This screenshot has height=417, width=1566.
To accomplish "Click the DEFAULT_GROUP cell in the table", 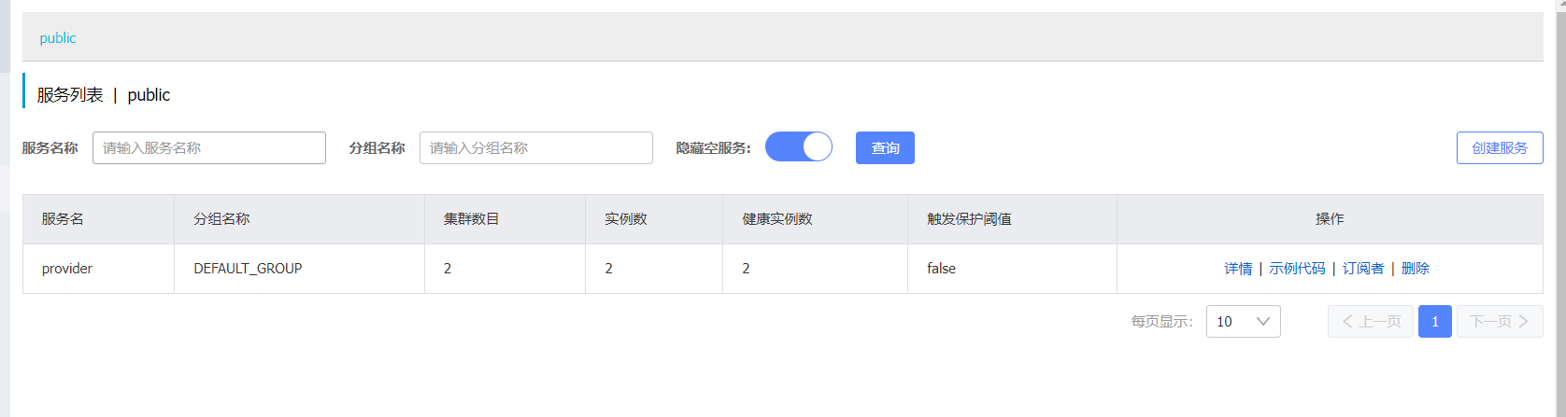I will 248,269.
